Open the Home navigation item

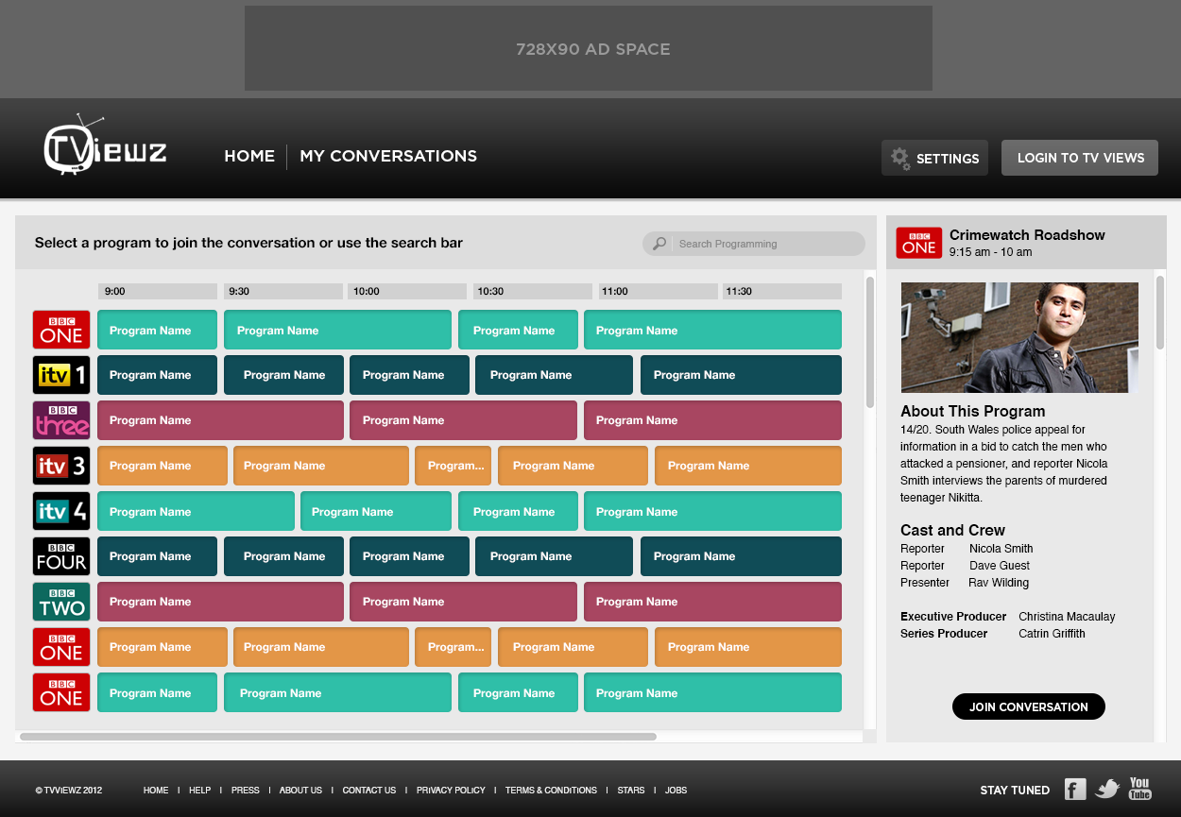(249, 156)
